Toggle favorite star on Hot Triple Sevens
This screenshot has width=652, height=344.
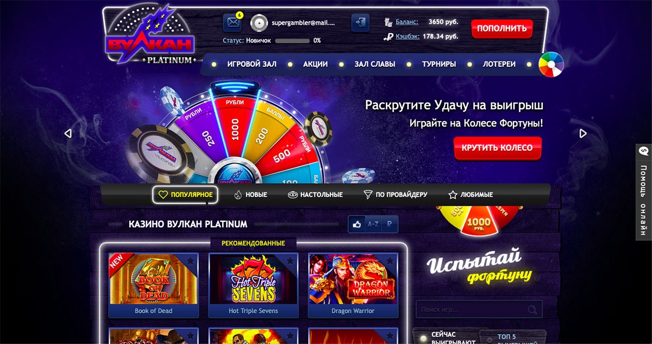[290, 261]
